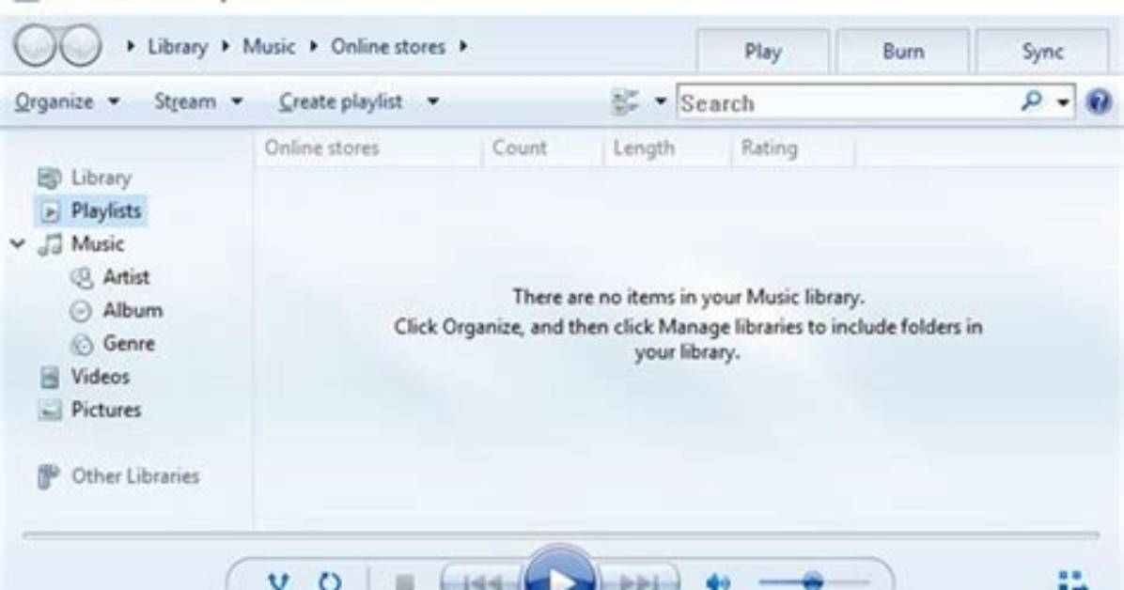Click breadcrumb arrow before Library

[131, 47]
